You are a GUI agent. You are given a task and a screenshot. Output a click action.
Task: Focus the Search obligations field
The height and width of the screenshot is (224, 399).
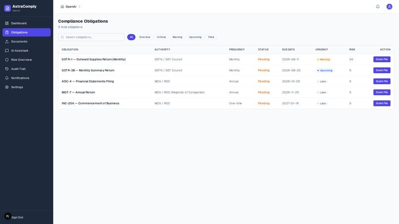pos(92,37)
